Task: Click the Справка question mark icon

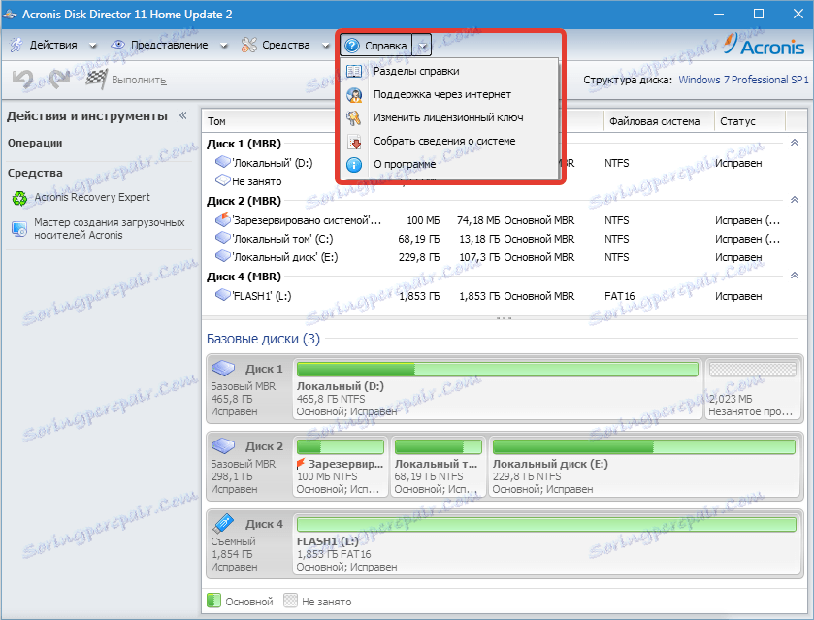Action: tap(352, 46)
